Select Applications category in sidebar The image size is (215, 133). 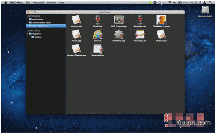(x=36, y=19)
